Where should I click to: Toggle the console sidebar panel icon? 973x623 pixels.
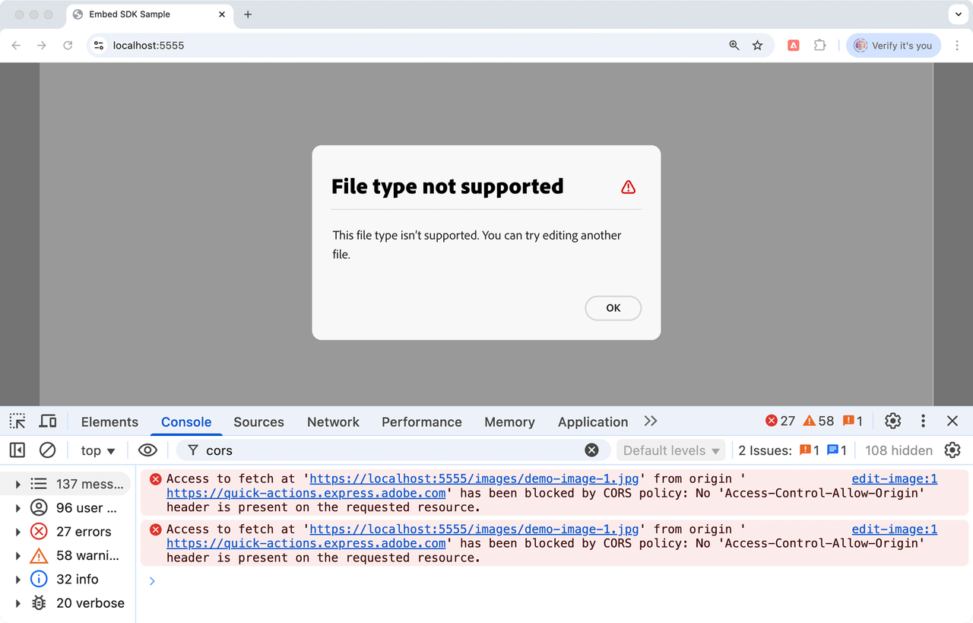coord(17,450)
